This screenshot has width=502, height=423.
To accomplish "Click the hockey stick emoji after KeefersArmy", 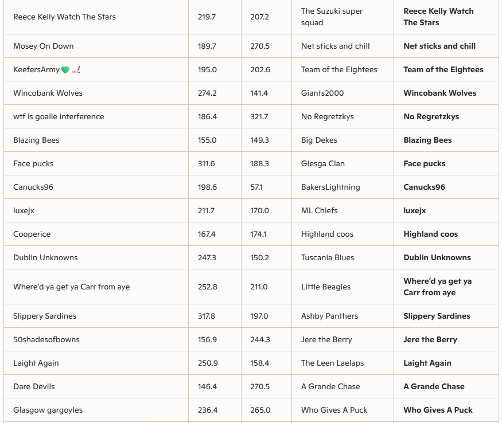I will click(76, 70).
